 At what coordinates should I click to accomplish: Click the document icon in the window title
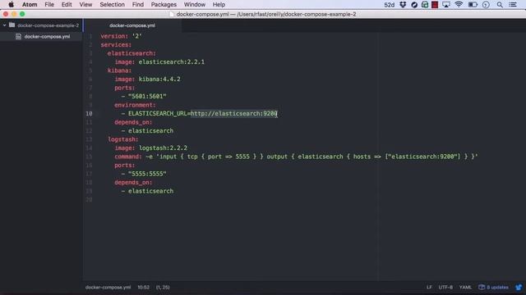172,14
